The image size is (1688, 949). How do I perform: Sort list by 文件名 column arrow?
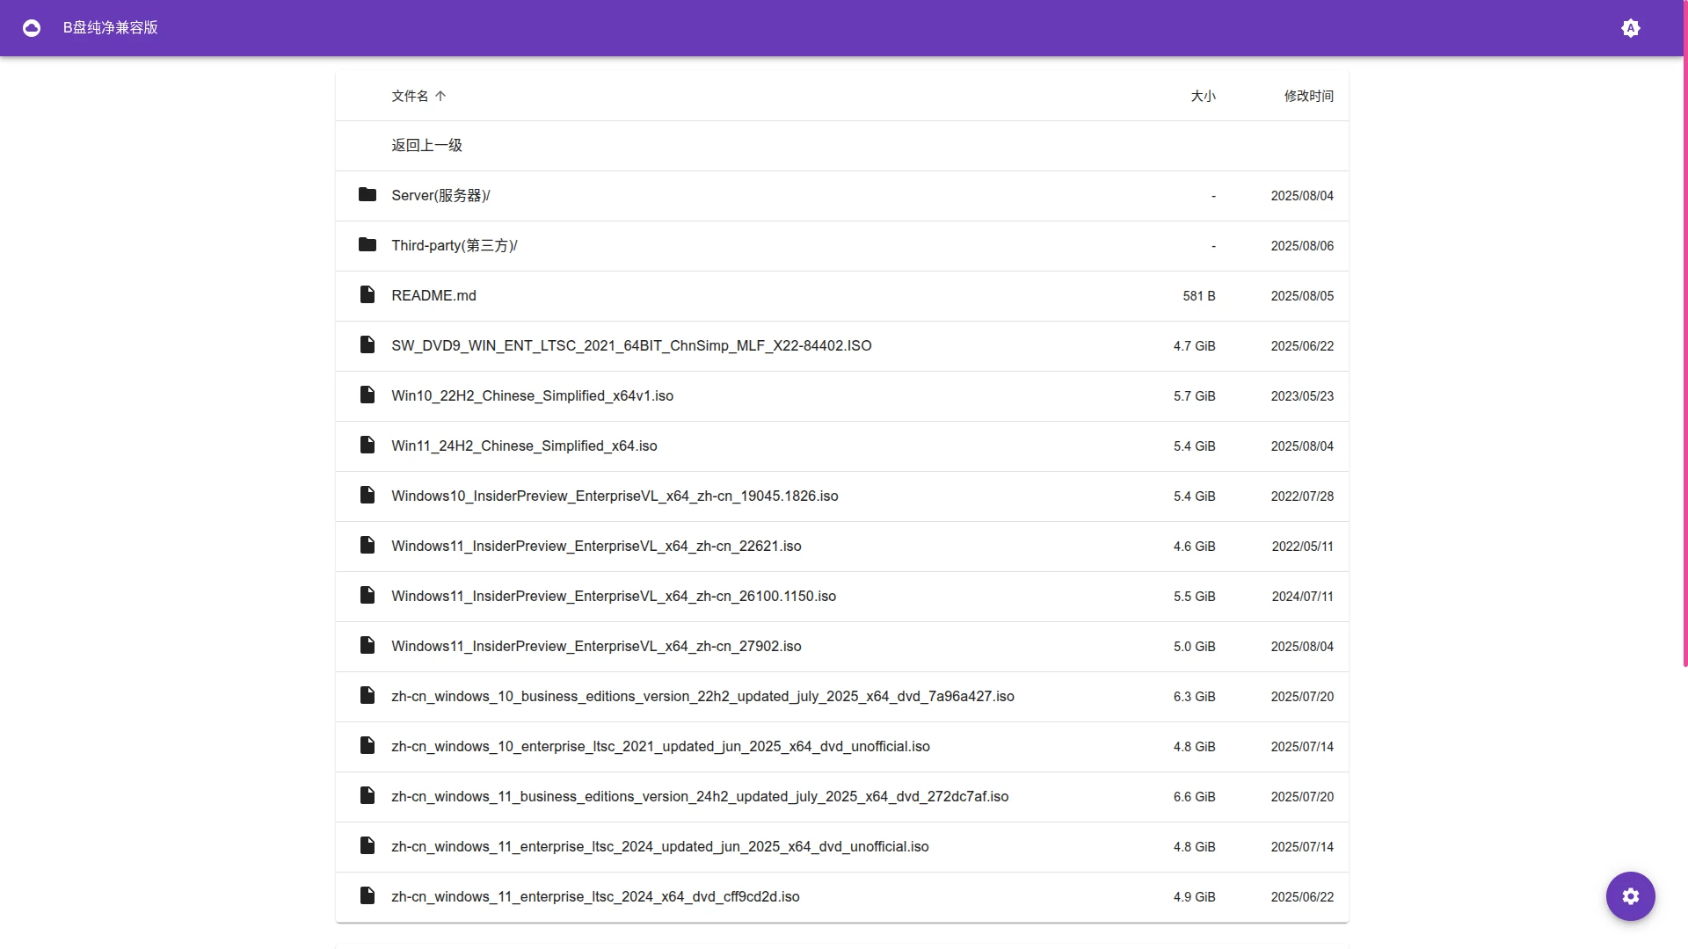click(440, 96)
